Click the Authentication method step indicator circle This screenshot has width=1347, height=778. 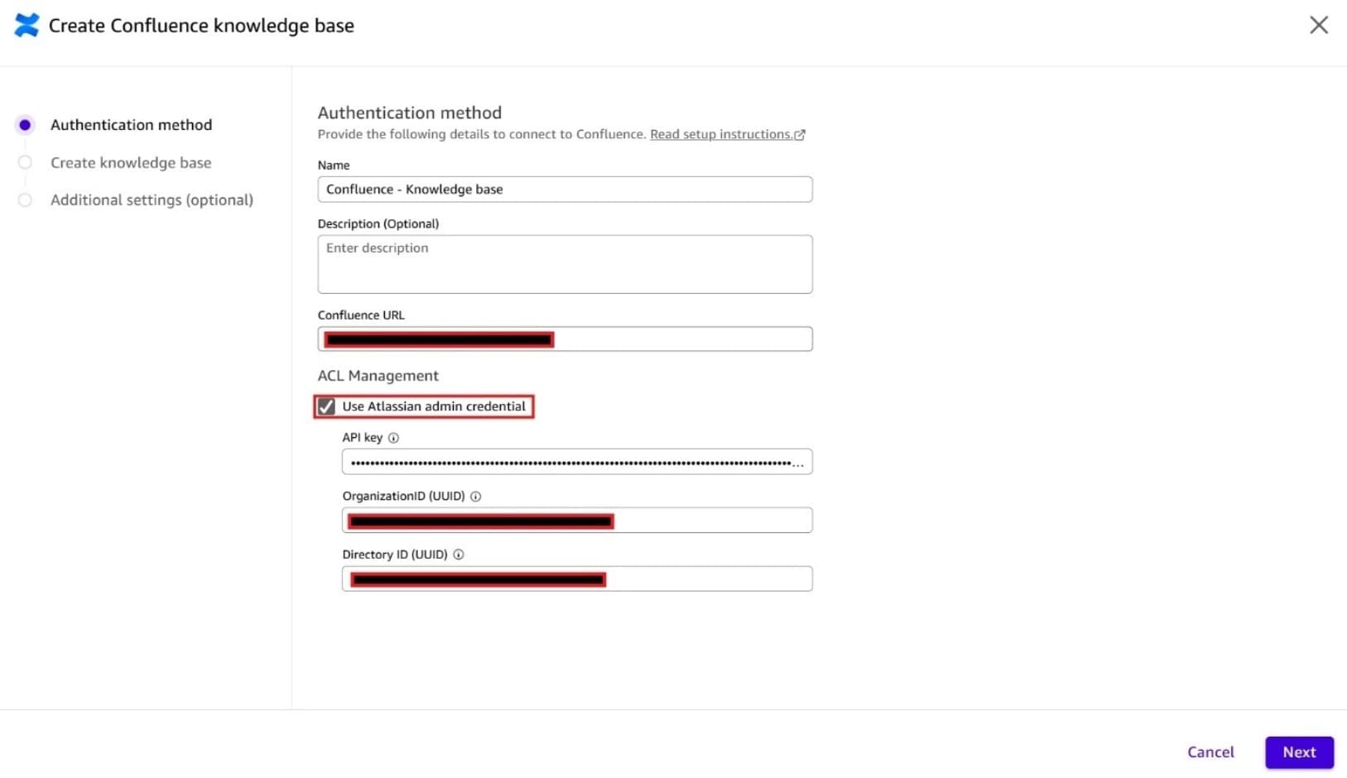[x=25, y=125]
